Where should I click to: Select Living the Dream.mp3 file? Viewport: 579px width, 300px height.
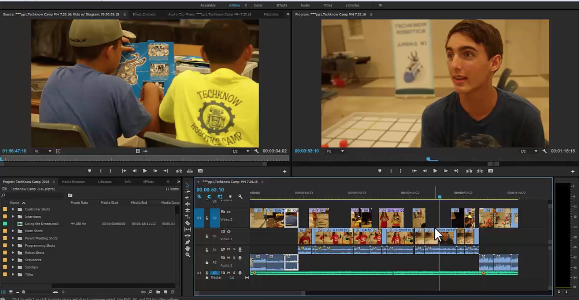(x=42, y=224)
